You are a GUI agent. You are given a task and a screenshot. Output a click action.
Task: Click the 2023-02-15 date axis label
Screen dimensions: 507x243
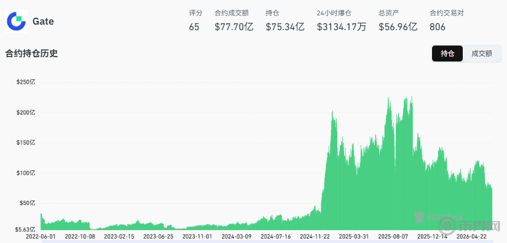(x=119, y=236)
